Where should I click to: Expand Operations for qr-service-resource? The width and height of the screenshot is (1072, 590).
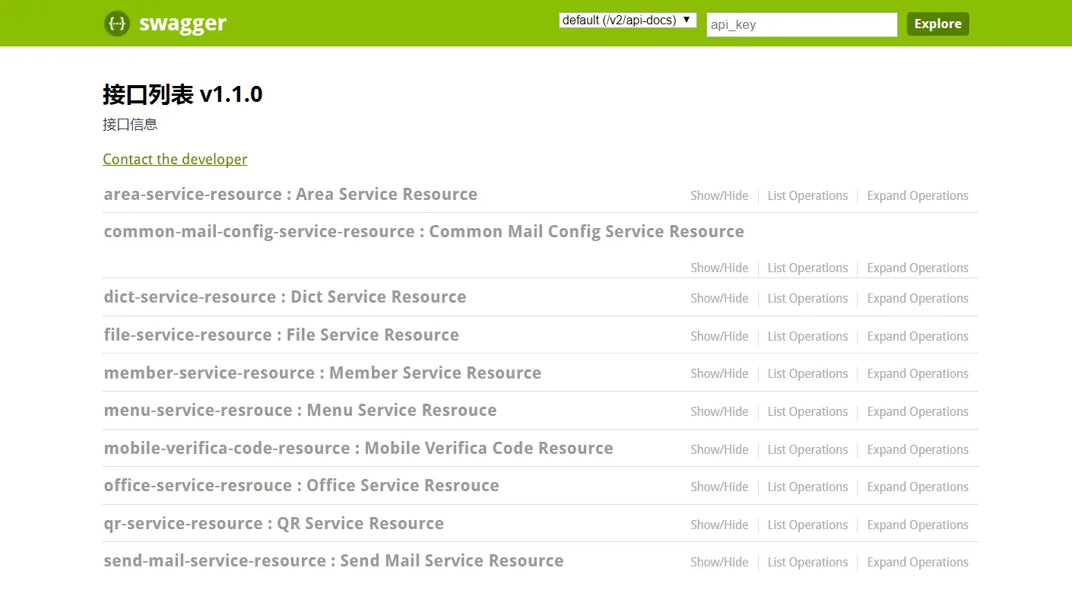(x=918, y=525)
